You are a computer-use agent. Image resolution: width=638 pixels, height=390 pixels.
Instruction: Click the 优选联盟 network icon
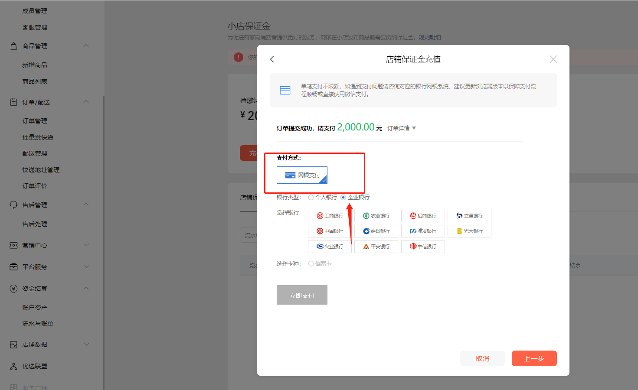(13, 366)
